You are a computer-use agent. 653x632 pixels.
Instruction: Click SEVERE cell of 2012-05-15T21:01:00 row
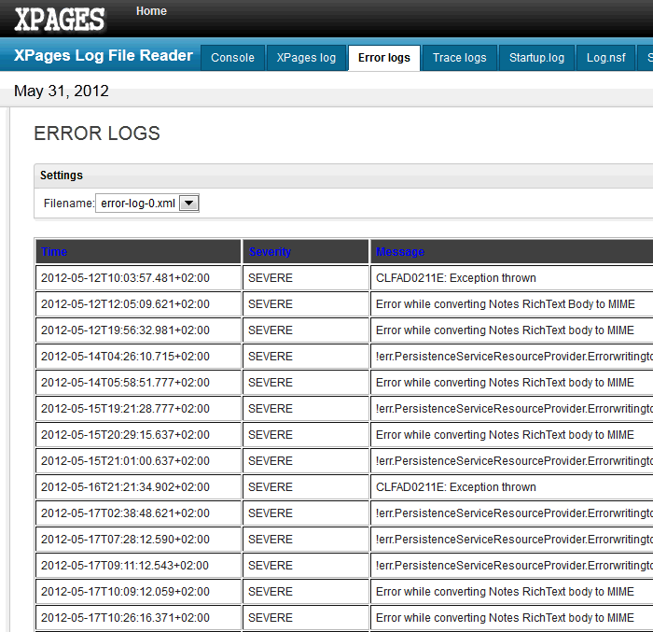tap(271, 461)
